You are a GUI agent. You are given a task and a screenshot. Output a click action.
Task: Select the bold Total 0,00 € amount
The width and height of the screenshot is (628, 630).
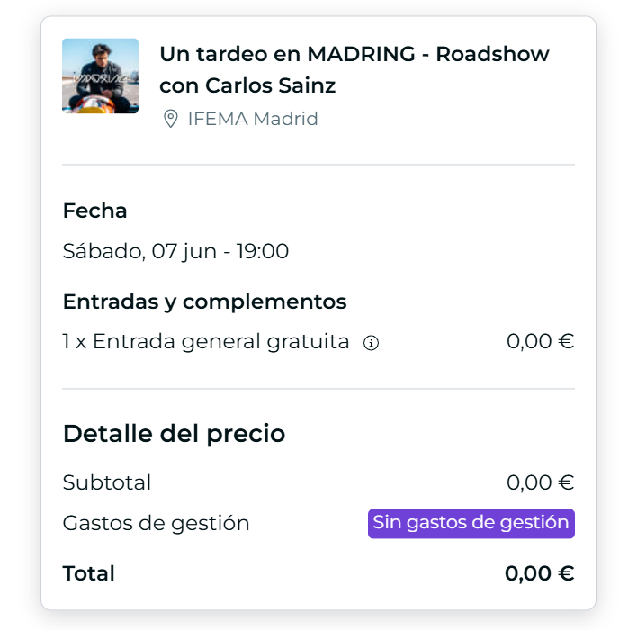pyautogui.click(x=540, y=573)
